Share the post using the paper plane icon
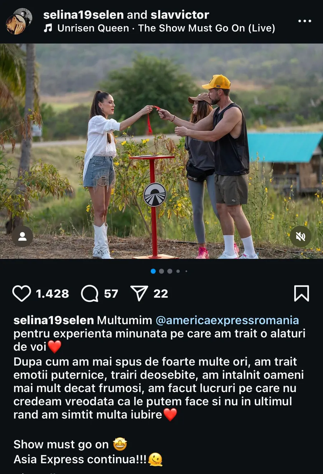This screenshot has width=323, height=474. pos(139,293)
